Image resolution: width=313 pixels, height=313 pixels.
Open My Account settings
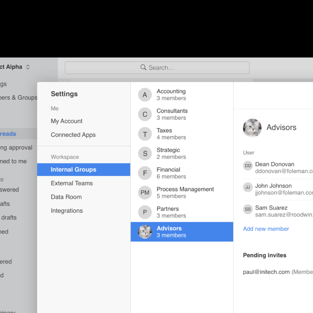pyautogui.click(x=67, y=121)
